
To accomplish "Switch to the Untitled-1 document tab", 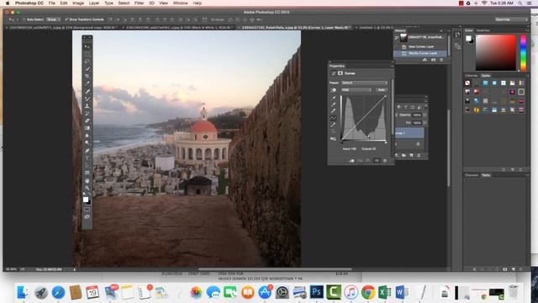I will tap(374, 28).
